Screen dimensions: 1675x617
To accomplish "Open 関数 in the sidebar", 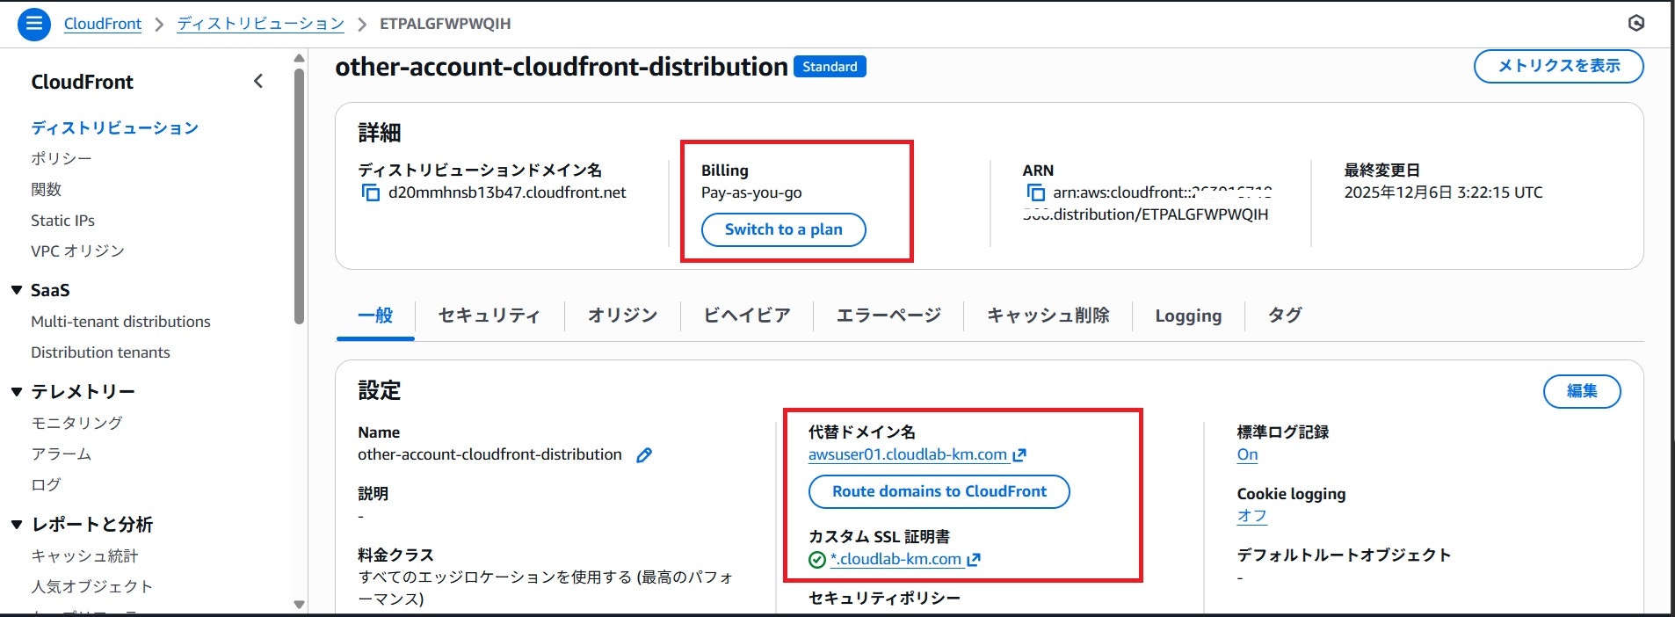I will [47, 190].
